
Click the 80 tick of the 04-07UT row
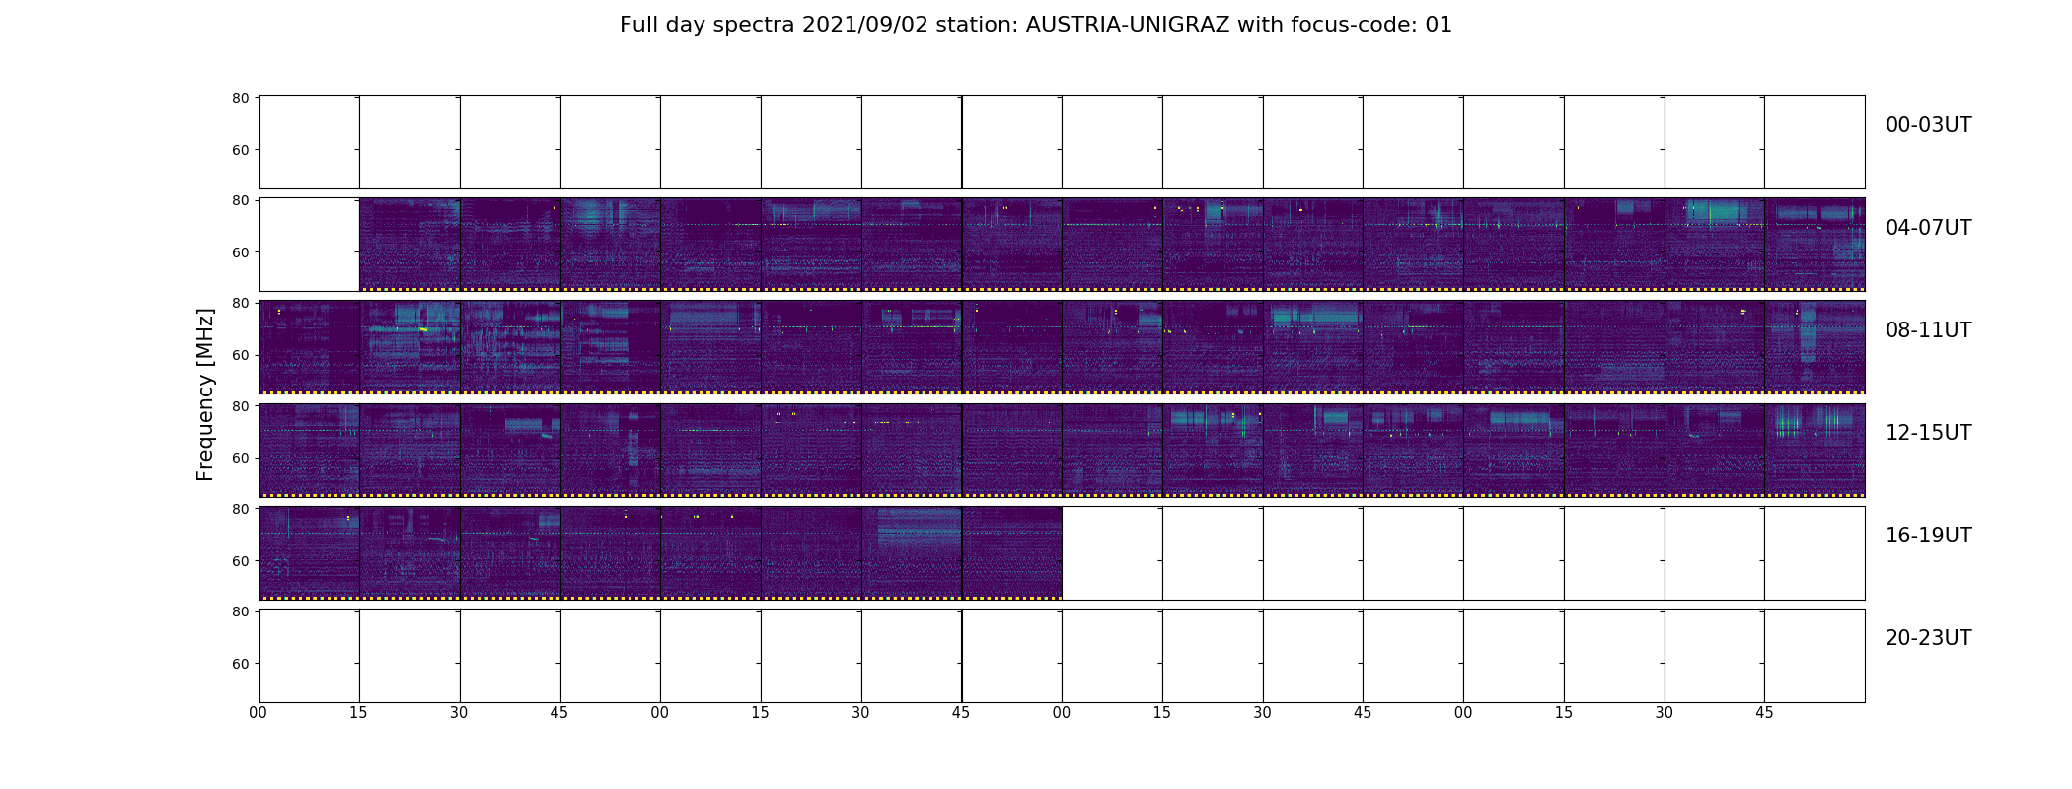(x=240, y=200)
